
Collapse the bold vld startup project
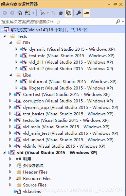pos(4,152)
